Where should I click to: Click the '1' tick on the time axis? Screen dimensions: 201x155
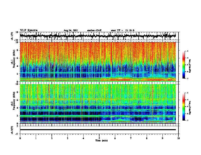pos(36,138)
